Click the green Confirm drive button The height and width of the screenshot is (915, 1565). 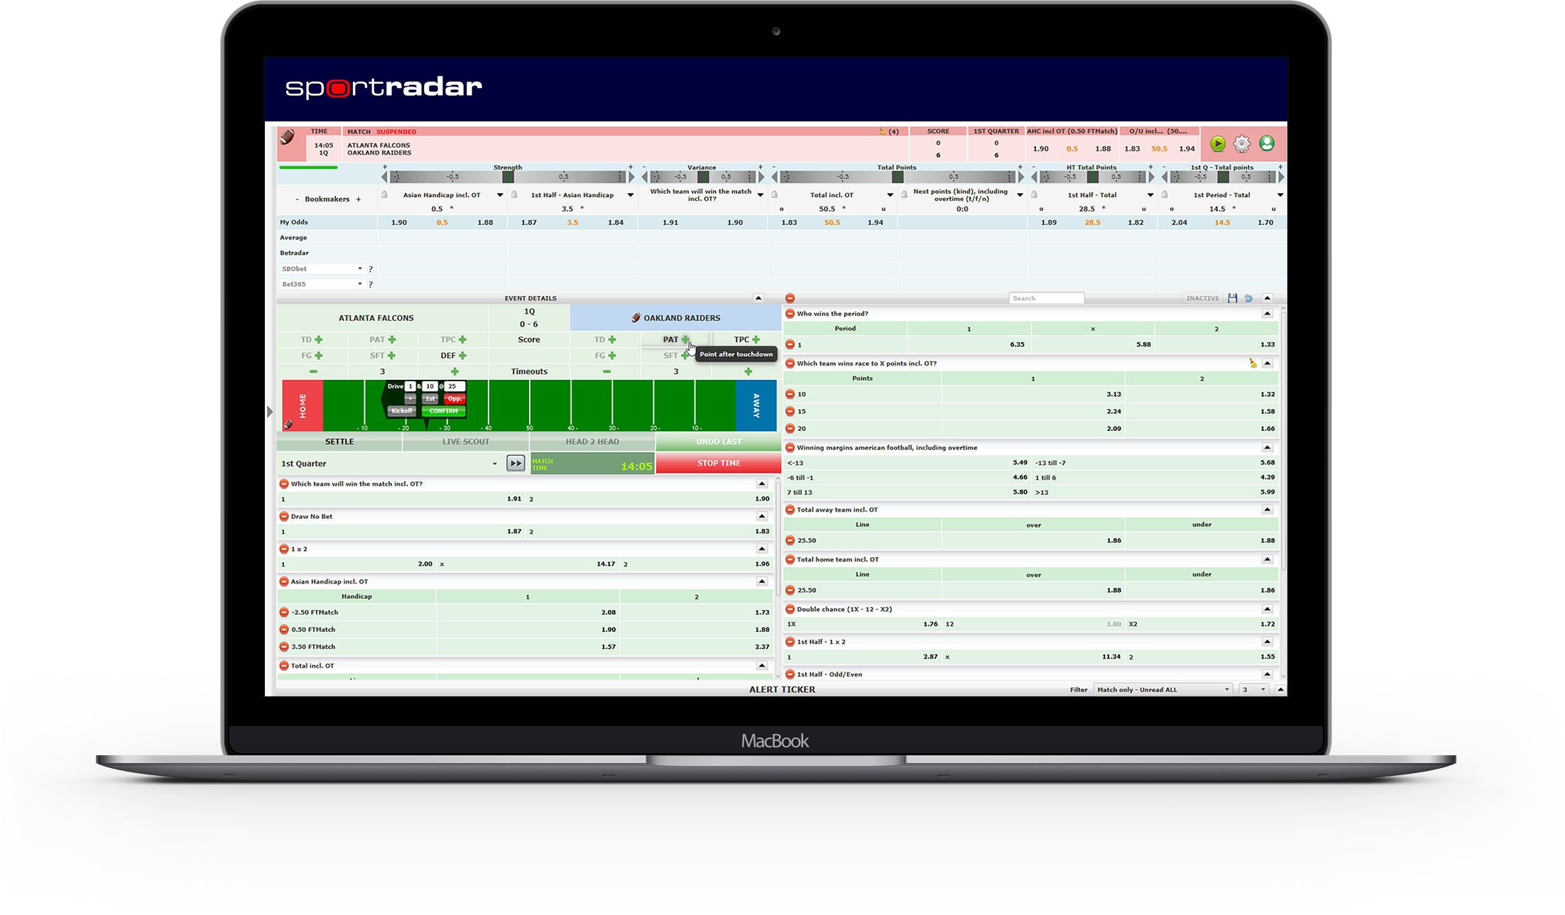coord(443,411)
